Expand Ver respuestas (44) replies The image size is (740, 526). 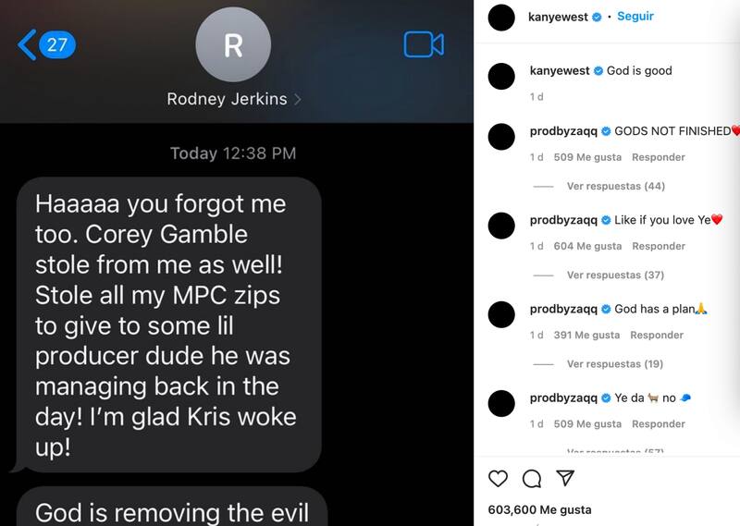click(615, 187)
